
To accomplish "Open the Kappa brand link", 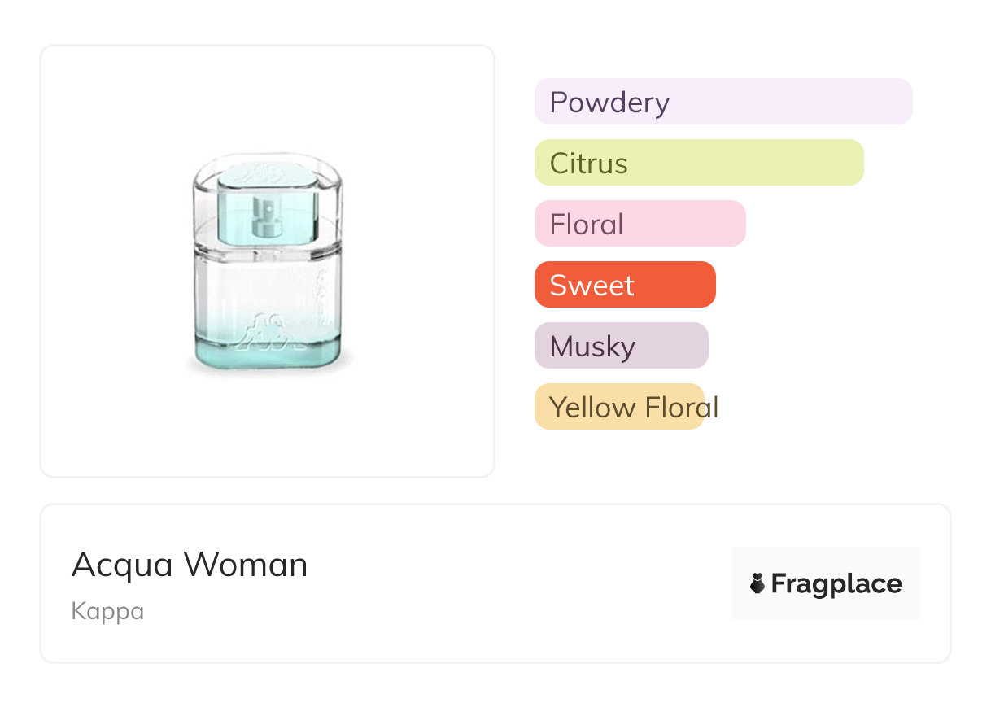I will coord(107,611).
